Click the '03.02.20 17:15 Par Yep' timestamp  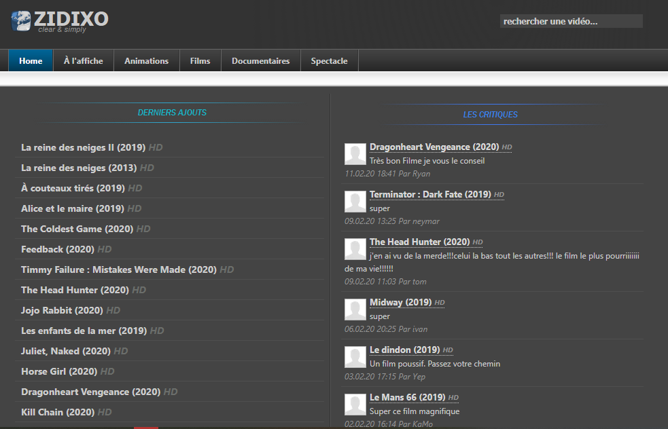(x=385, y=377)
